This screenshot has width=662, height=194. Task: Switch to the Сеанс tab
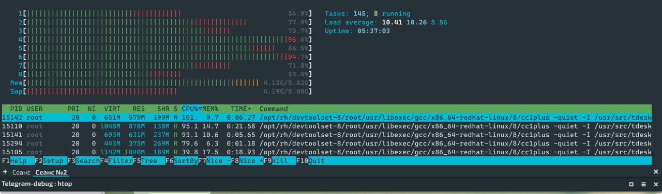click(x=21, y=172)
